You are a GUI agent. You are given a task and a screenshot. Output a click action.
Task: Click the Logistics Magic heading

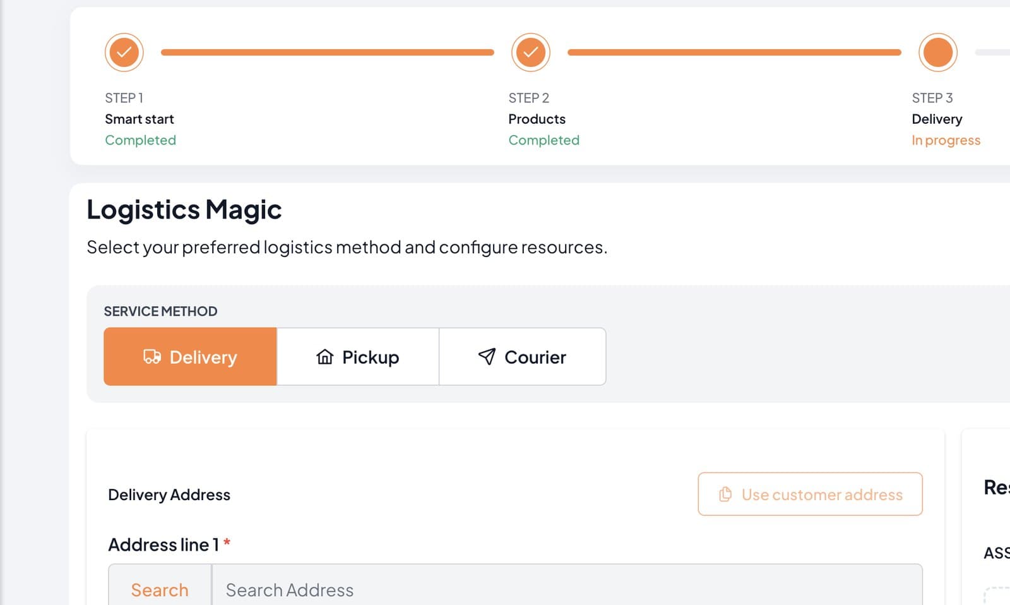(x=184, y=210)
